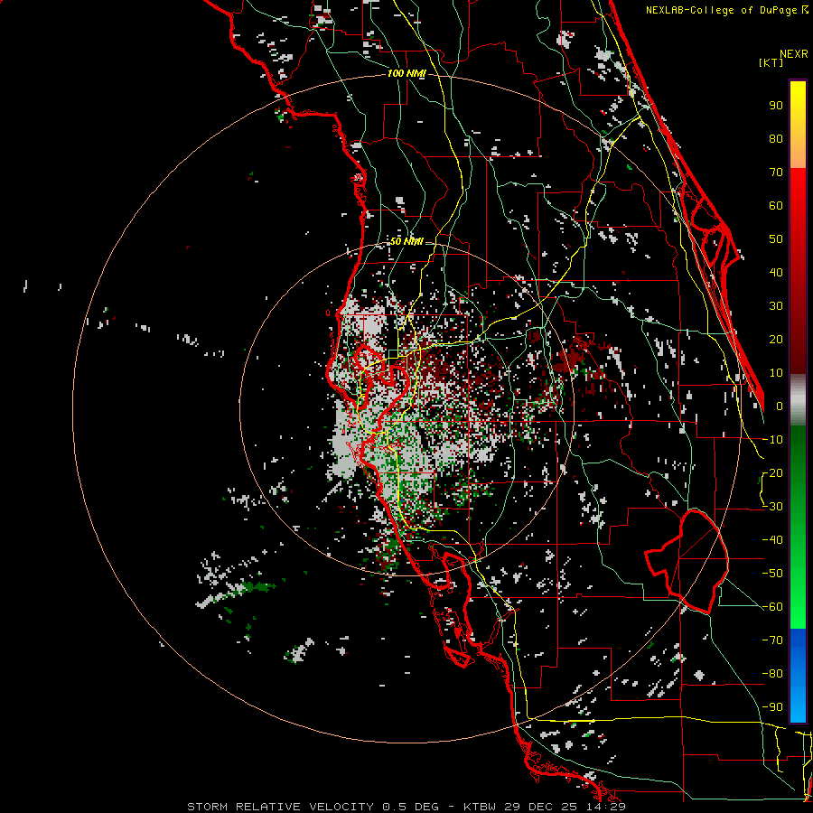Image resolution: width=813 pixels, height=813 pixels.
Task: Pick the gray zero-velocity segment of color bar
Action: [x=798, y=400]
